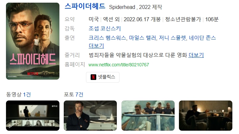View photo of men on speedboat
239x134 pixels.
pos(148,115)
